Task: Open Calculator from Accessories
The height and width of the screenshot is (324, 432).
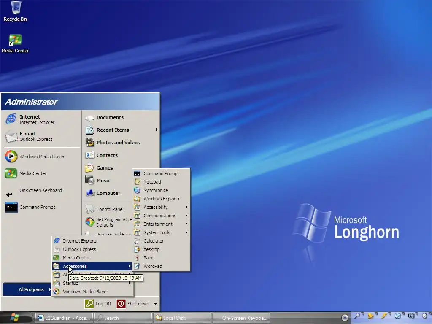Action: 161,241
